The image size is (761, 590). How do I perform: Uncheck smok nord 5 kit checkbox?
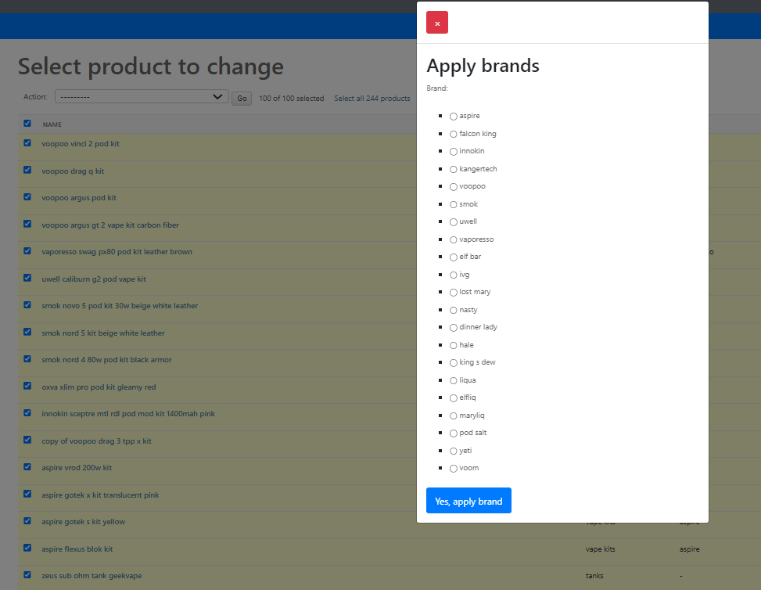coord(27,332)
